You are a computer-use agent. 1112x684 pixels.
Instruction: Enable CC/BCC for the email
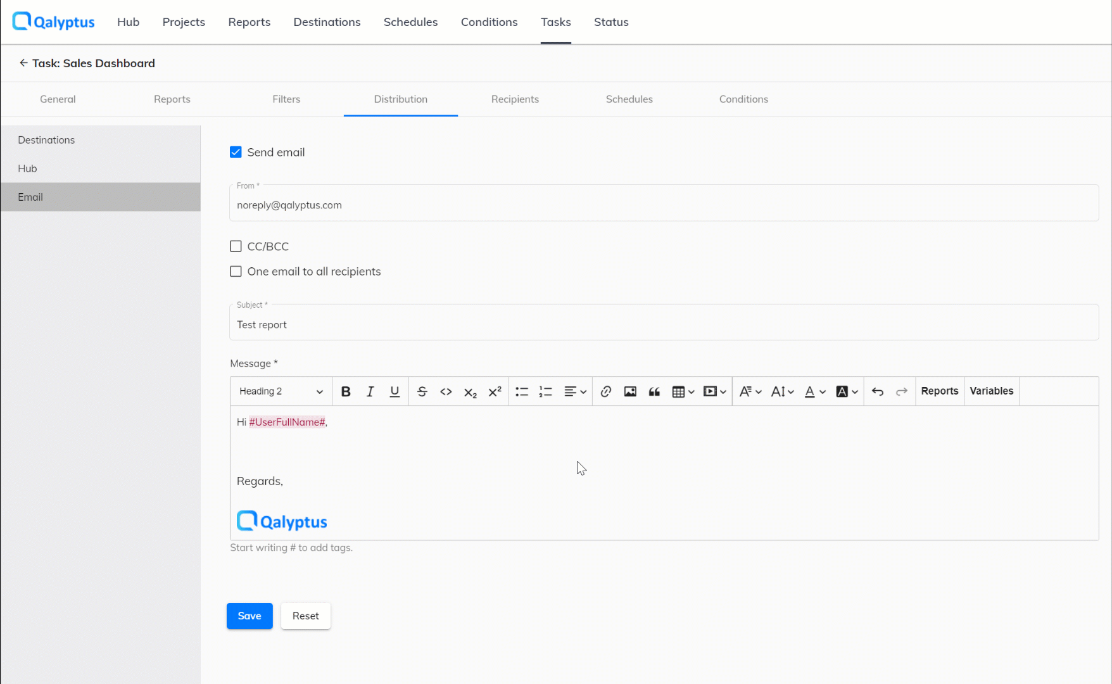pyautogui.click(x=236, y=246)
